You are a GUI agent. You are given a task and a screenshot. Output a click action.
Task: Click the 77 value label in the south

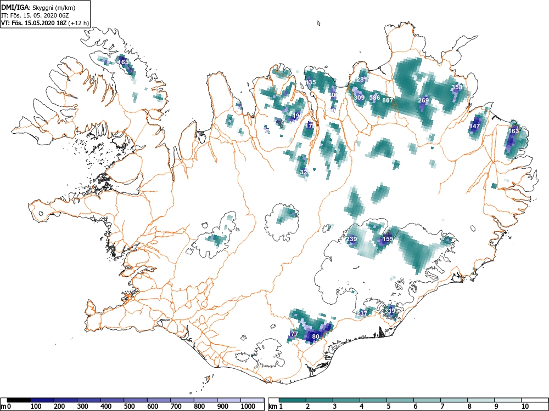coord(294,334)
